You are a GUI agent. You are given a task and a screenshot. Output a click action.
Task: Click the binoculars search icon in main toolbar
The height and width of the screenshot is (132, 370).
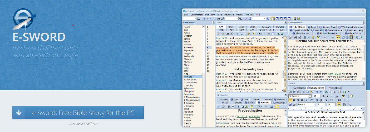coord(219,19)
